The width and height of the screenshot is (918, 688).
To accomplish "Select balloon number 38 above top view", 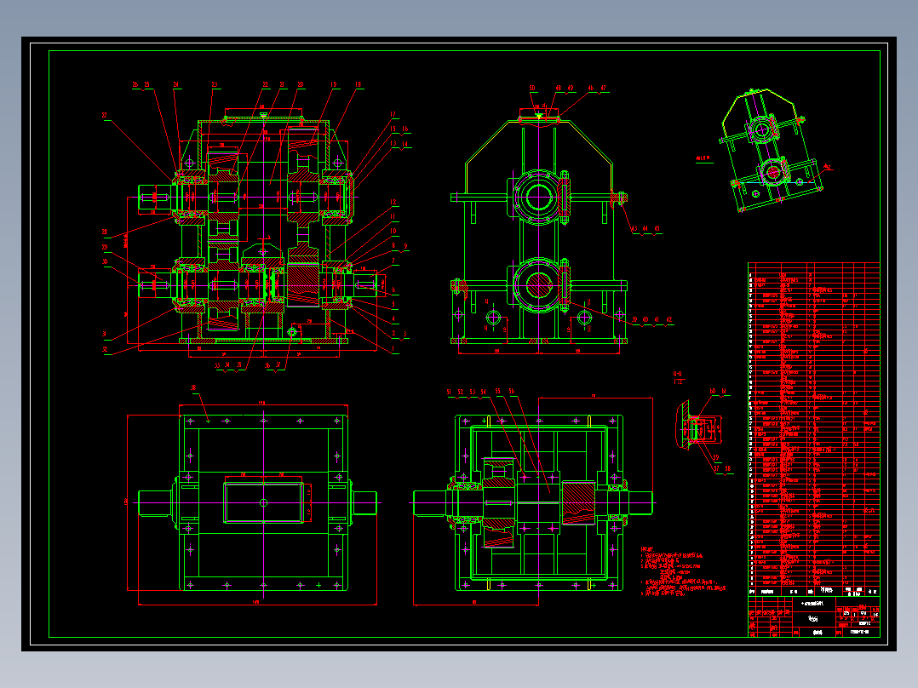I will coord(193,387).
